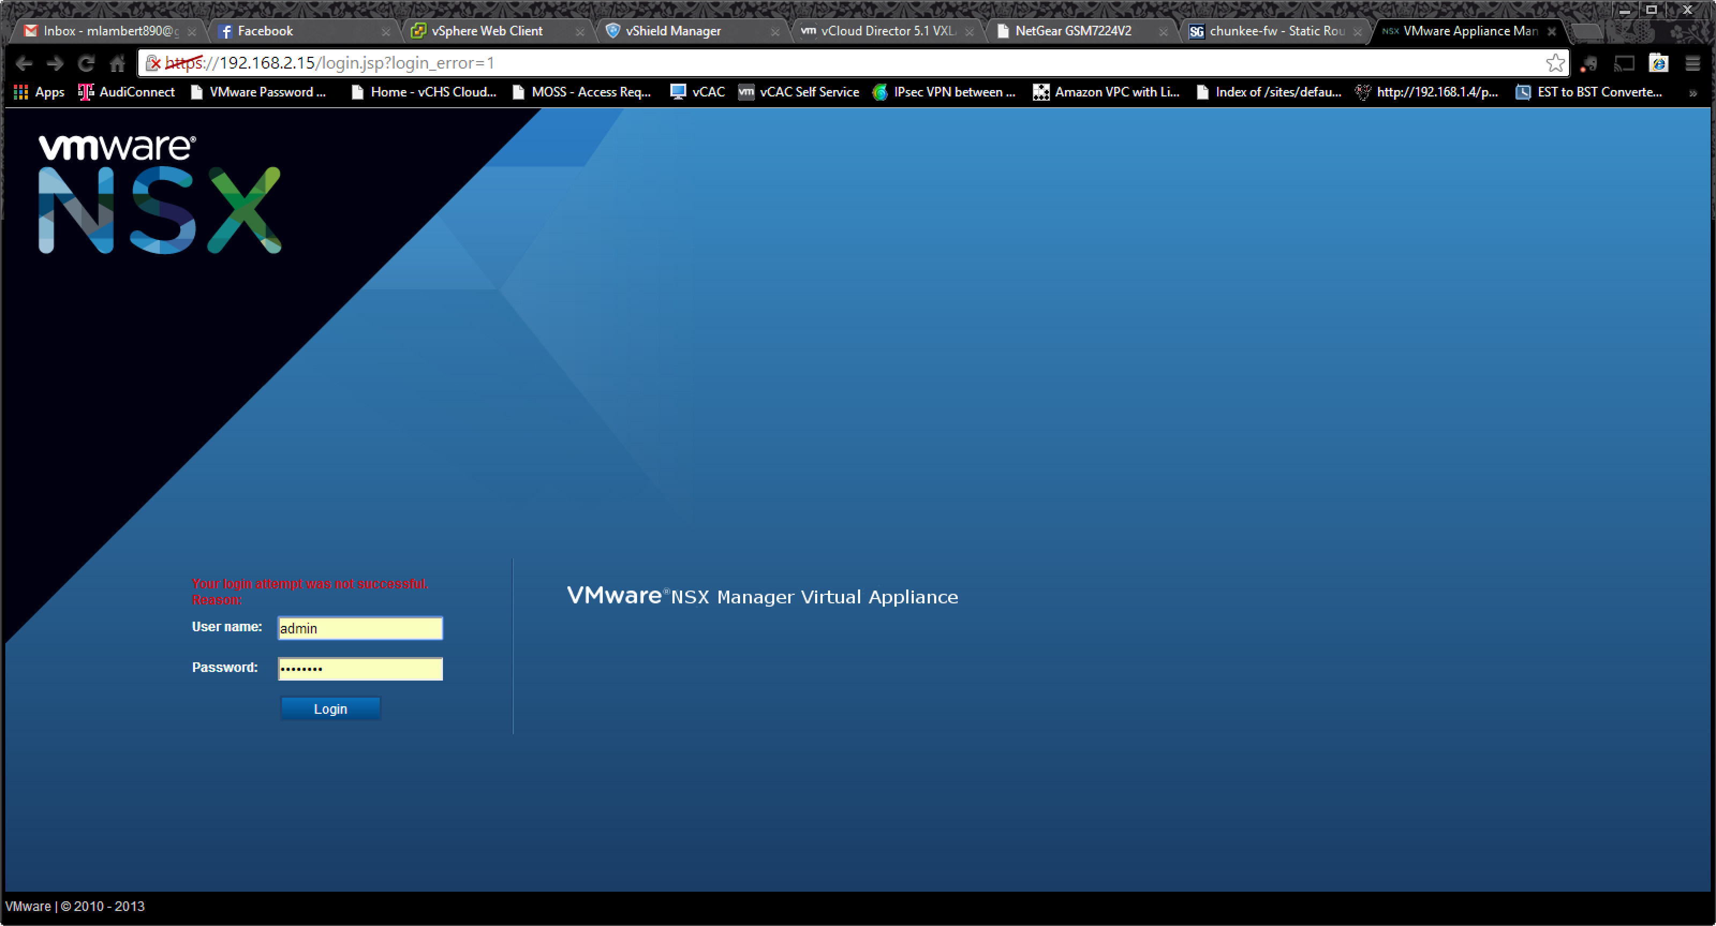This screenshot has width=1716, height=926.
Task: Bookmark this page with the star icon
Action: (1555, 63)
